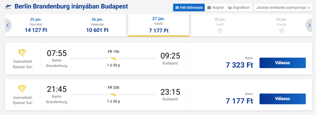Select the 26 jan. Vasárnap date tab

[97, 25]
